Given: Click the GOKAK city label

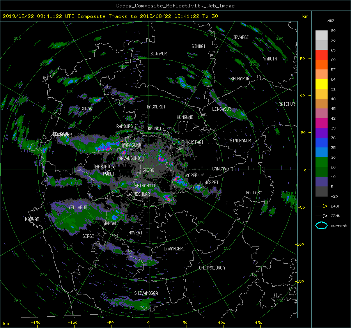Looking at the screenshot, I should click(87, 109).
